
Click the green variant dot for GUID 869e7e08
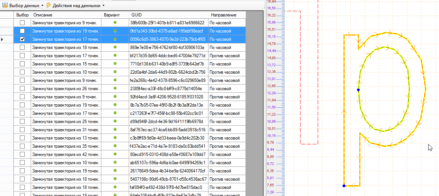click(x=115, y=47)
